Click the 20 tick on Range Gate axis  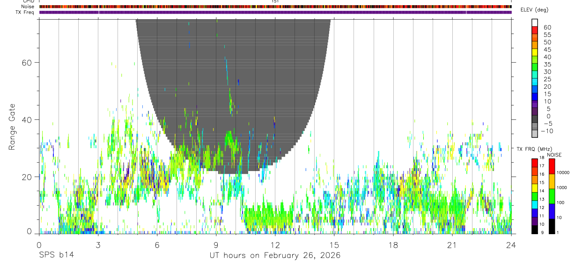click(x=26, y=177)
